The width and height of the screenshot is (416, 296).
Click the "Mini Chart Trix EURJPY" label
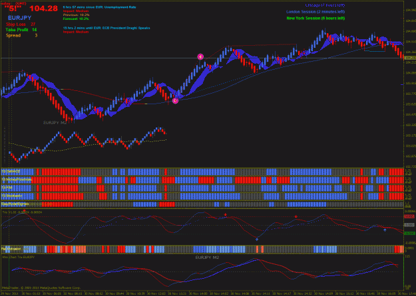click(19, 257)
